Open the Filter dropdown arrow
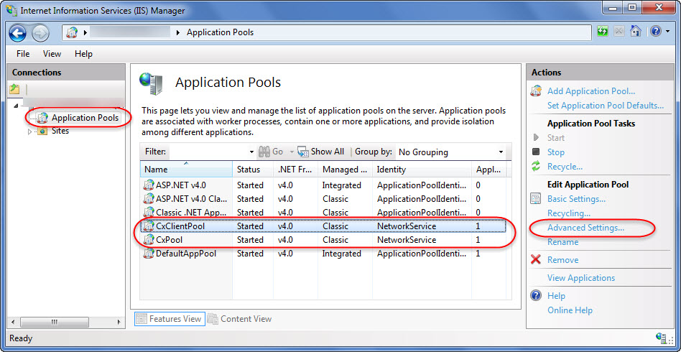 pos(251,152)
